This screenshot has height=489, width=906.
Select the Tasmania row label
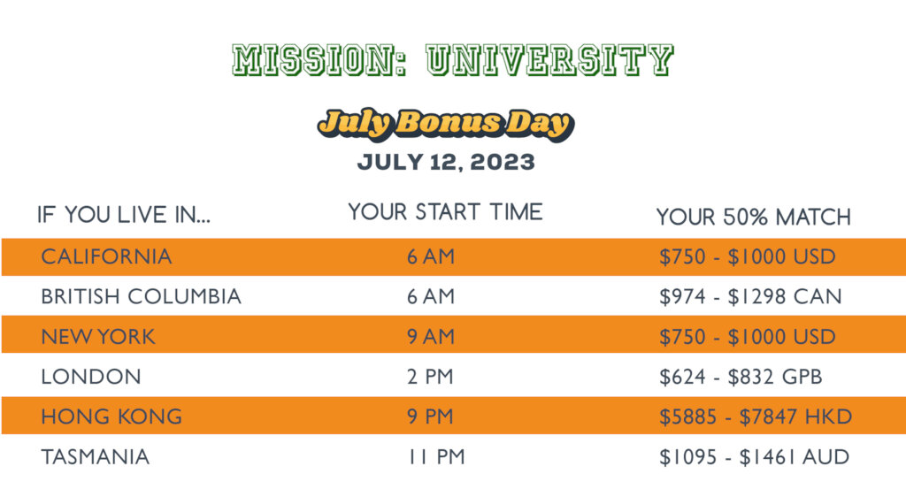[96, 456]
